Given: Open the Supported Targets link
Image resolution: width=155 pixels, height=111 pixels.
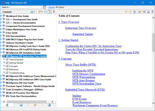Looking at the screenshot, I should 83,34.
